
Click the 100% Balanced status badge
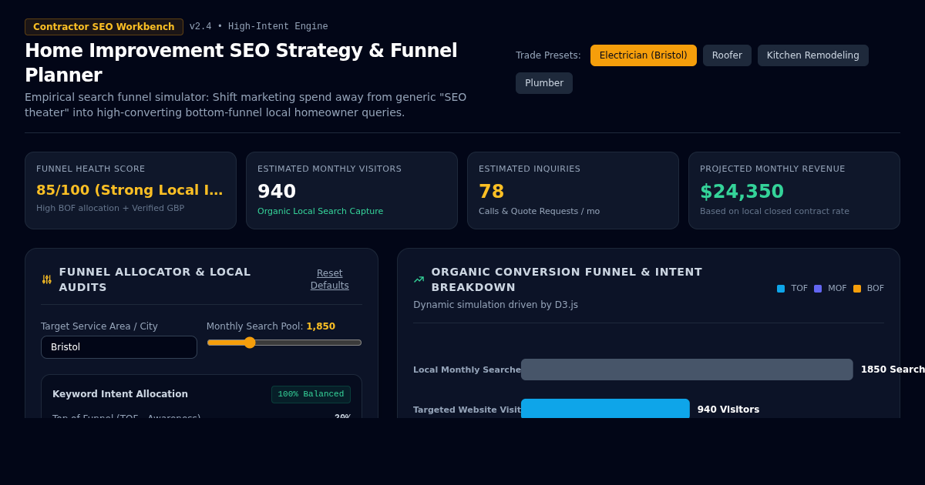pos(311,394)
